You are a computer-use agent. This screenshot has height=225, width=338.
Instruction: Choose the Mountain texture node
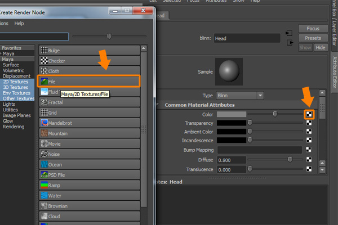[x=90, y=133]
